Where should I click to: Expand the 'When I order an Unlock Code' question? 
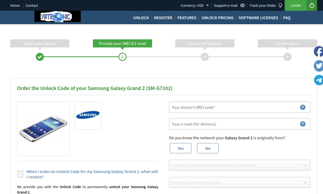[x=92, y=174]
